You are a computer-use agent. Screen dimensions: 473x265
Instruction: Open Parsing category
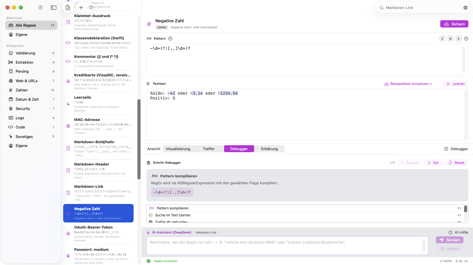[x=31, y=71]
